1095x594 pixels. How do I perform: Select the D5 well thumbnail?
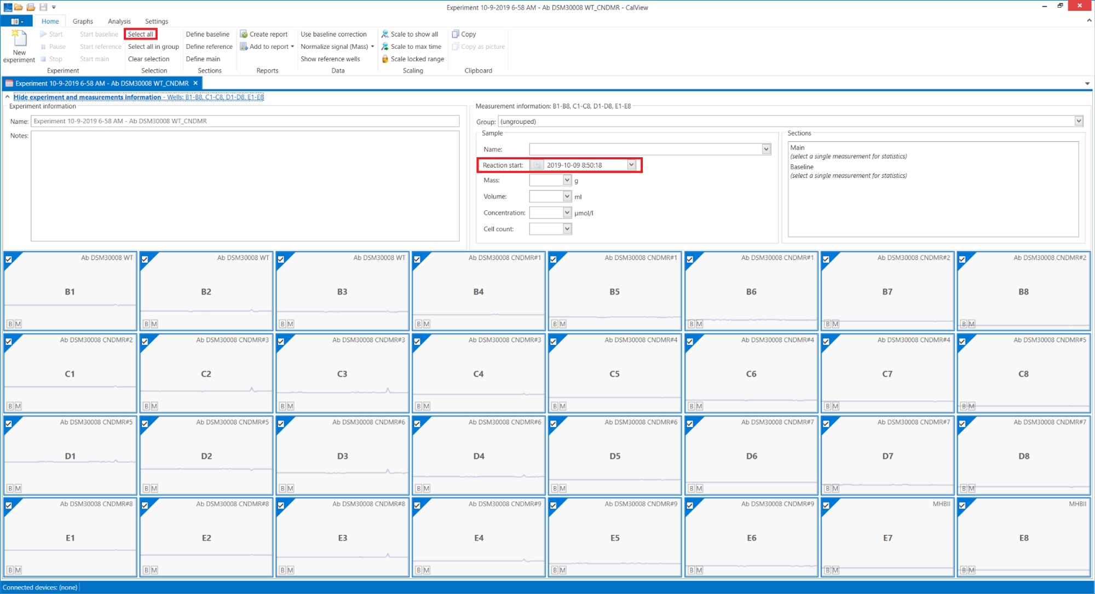coord(614,455)
